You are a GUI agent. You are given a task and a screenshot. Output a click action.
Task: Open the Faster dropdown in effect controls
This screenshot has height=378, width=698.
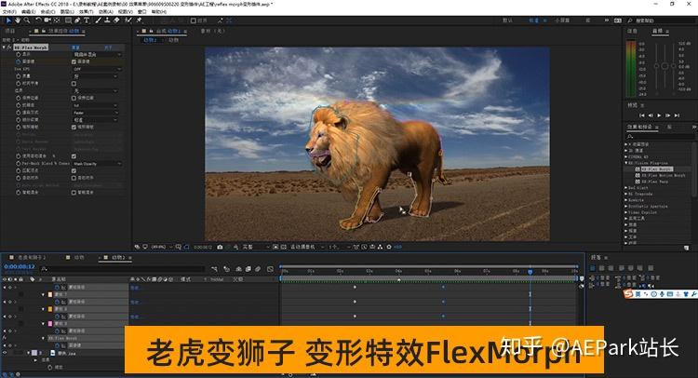pos(95,113)
